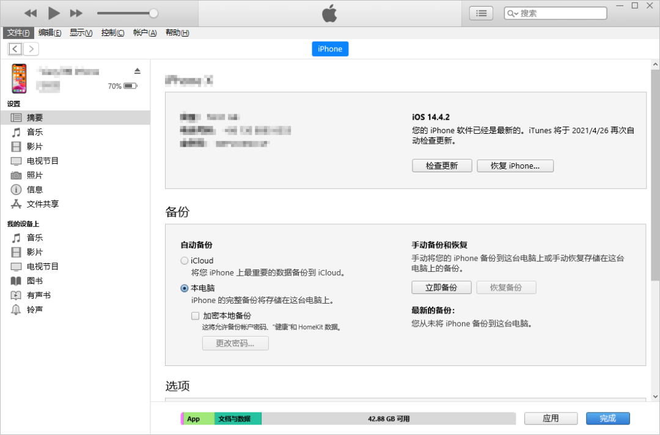Click the back navigation arrow
Image resolution: width=660 pixels, height=435 pixels.
pyautogui.click(x=15, y=49)
